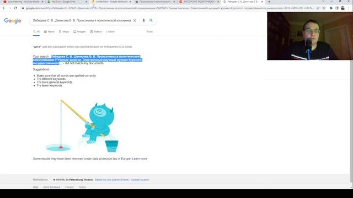Start voice search with microphone icon
This screenshot has width=353, height=198.
tap(143, 20)
